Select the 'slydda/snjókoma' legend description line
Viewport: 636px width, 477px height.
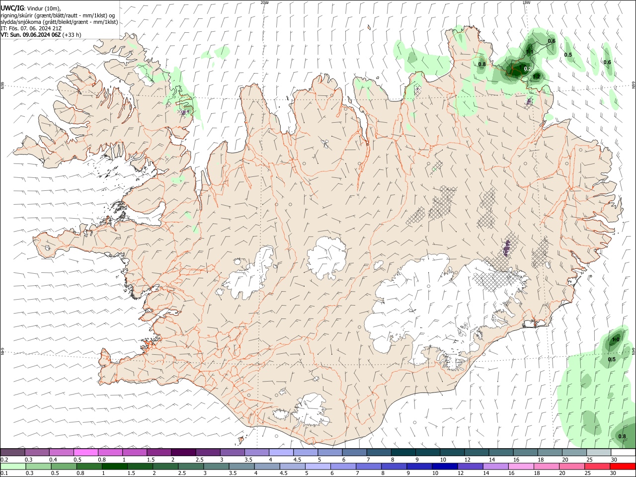59,22
